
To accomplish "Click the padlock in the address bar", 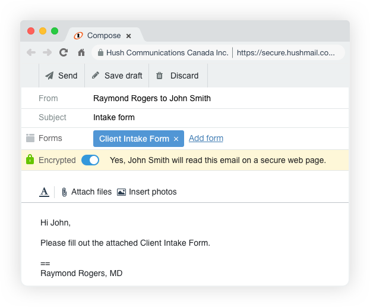I will [100, 52].
